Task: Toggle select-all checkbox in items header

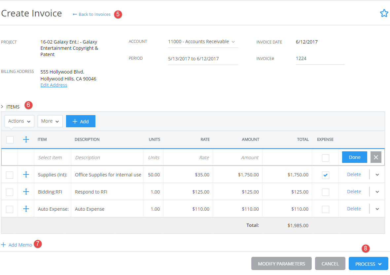Action: tap(10, 139)
